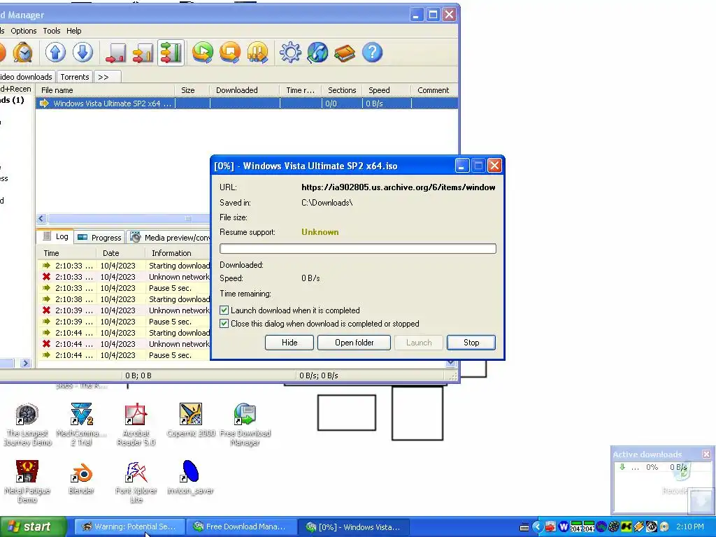Select Font Xplorer Lite desktop icon
Screen dimensions: 716x537
136,482
